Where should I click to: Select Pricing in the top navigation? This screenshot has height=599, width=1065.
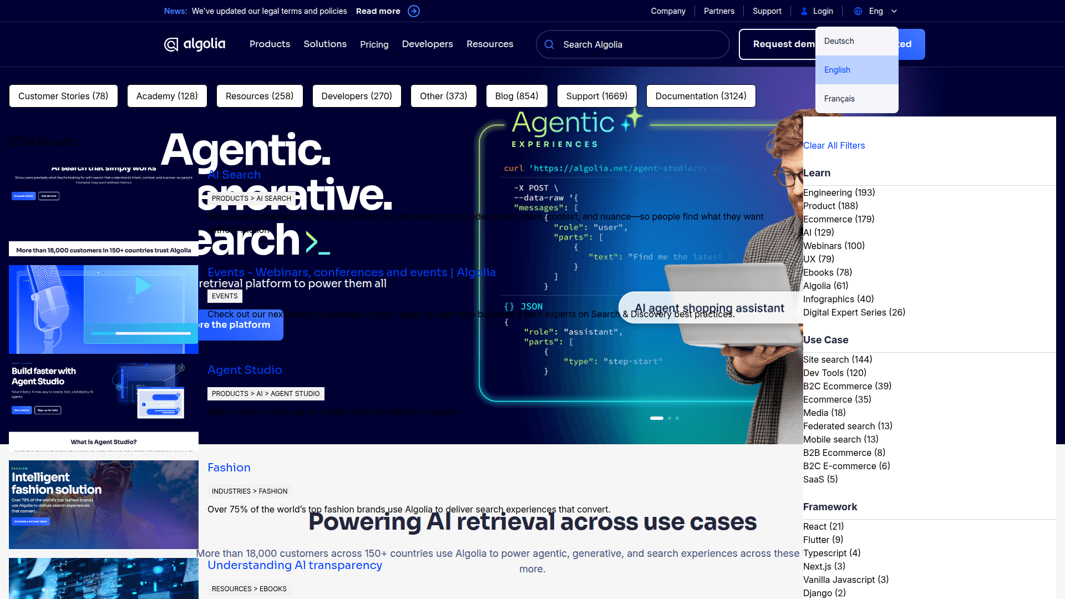(x=374, y=44)
